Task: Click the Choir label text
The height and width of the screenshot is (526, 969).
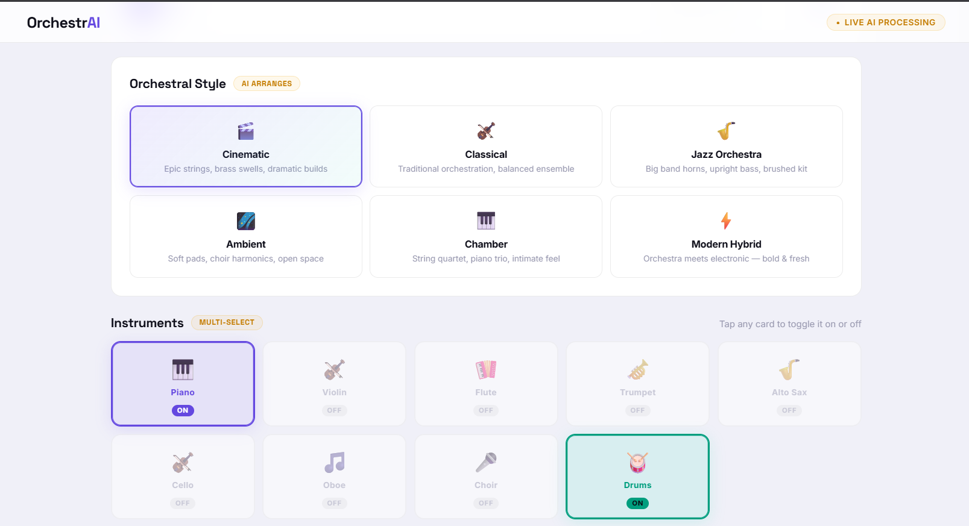Action: 486,485
